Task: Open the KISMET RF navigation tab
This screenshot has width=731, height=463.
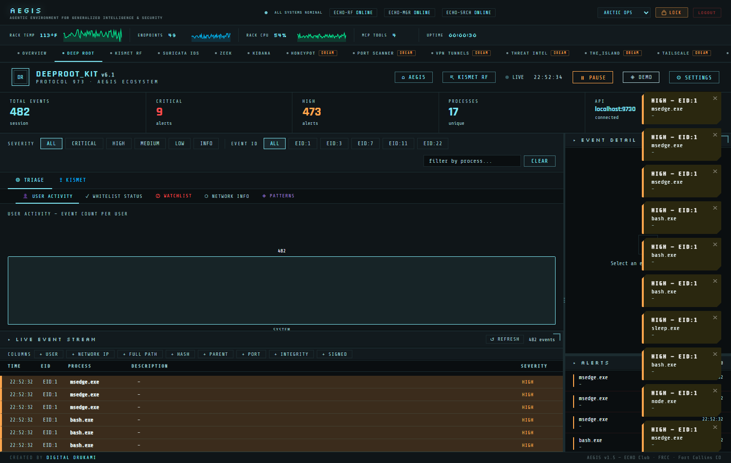Action: coord(126,53)
